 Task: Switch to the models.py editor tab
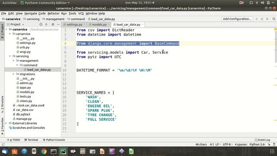99,25
